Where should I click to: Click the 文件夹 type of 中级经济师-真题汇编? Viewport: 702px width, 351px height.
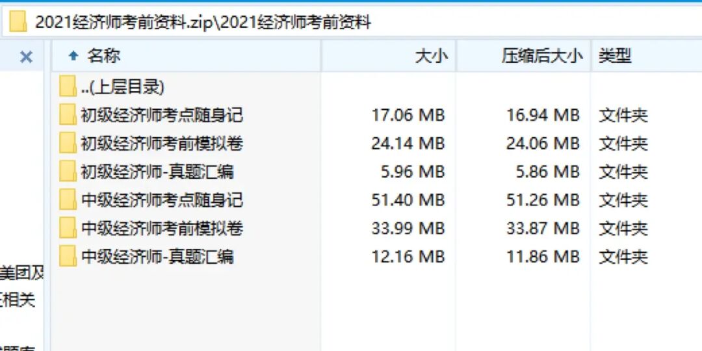tap(623, 257)
